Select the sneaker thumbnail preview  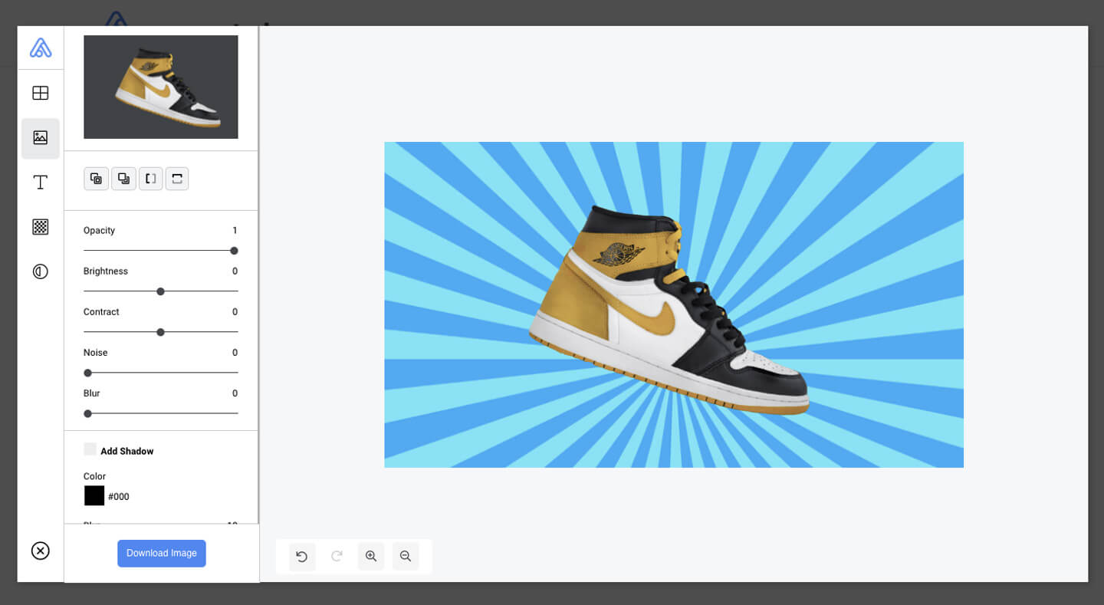(x=161, y=87)
